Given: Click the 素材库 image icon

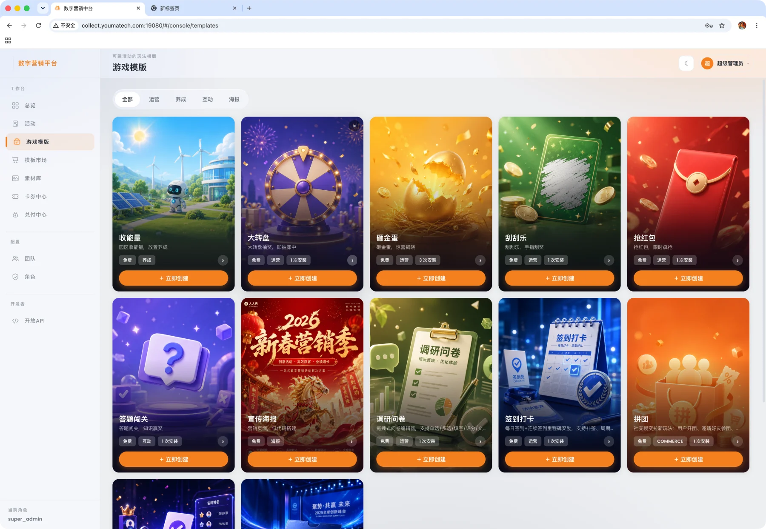Looking at the screenshot, I should (15, 178).
